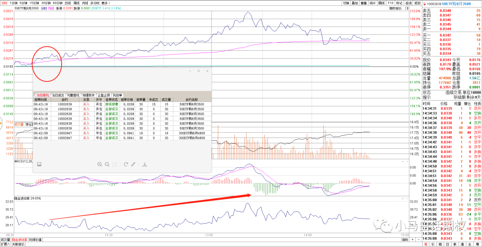
Task: Click the 挂单状态 column header
Action: coord(112,100)
